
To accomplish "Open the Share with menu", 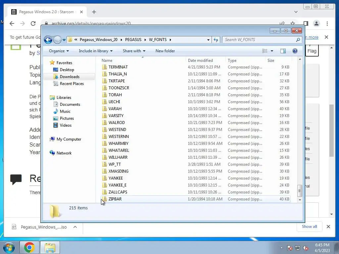I will click(x=134, y=51).
